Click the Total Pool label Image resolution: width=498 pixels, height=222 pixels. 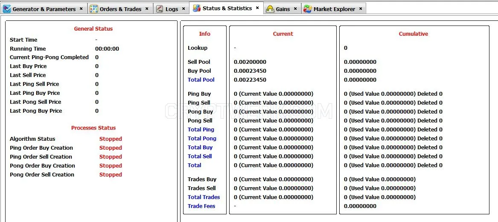tap(201, 80)
